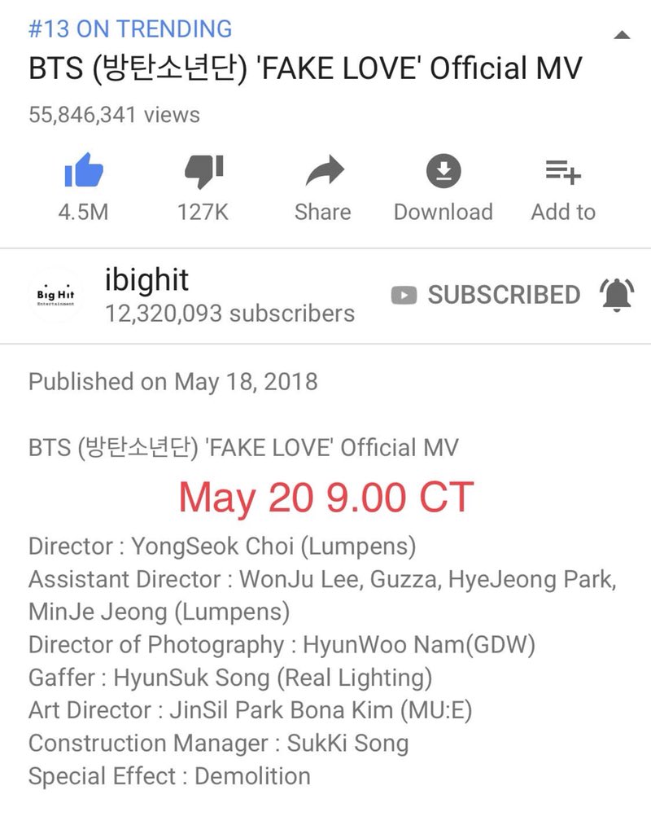Screen dimensions: 651x834
Task: Open the ibighit channel name
Action: click(x=146, y=280)
